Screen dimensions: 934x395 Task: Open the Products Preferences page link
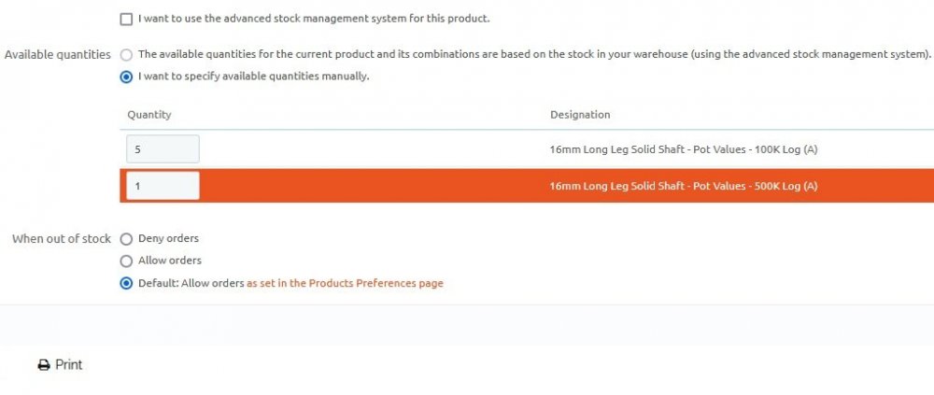pos(345,284)
